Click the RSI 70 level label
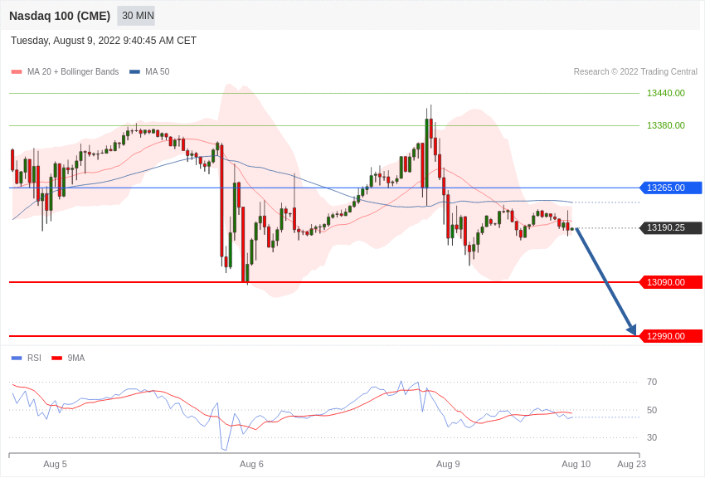Viewport: 705px width, 478px height. click(x=651, y=383)
